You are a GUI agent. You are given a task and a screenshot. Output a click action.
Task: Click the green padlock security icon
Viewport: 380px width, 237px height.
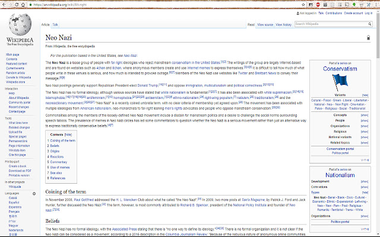click(30, 5)
